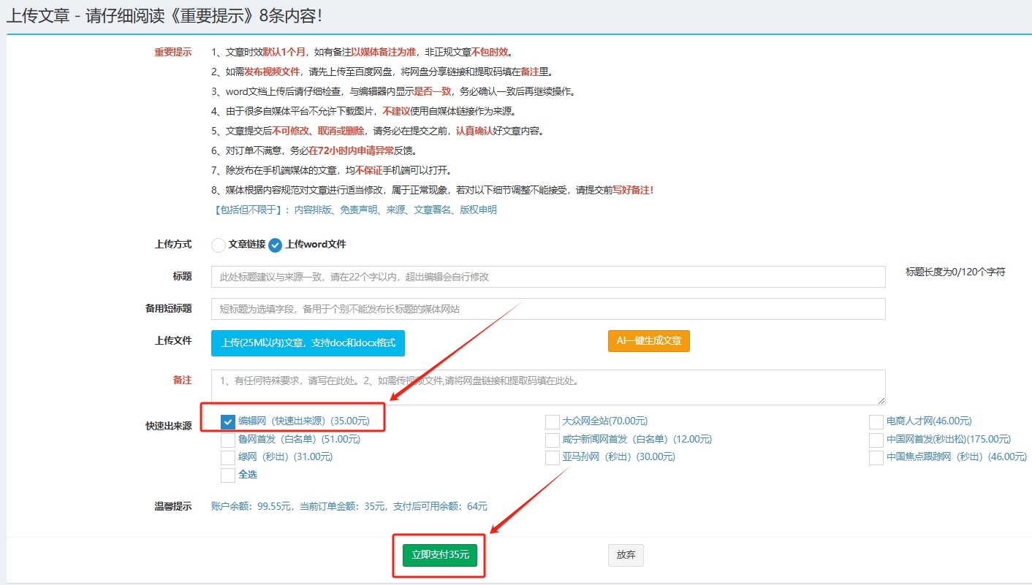Tick the 全选 select-all checkbox

[228, 475]
